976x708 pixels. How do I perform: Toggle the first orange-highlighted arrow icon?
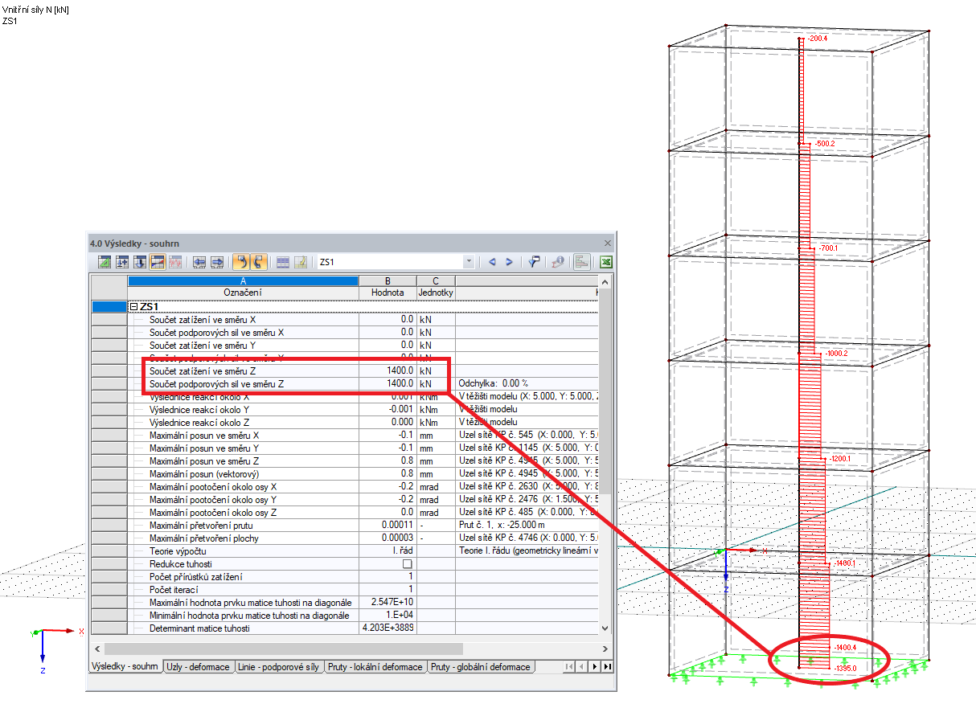242,262
